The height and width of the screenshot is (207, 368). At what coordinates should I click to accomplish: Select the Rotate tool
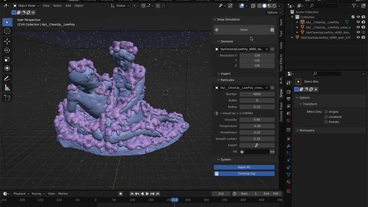point(7,50)
